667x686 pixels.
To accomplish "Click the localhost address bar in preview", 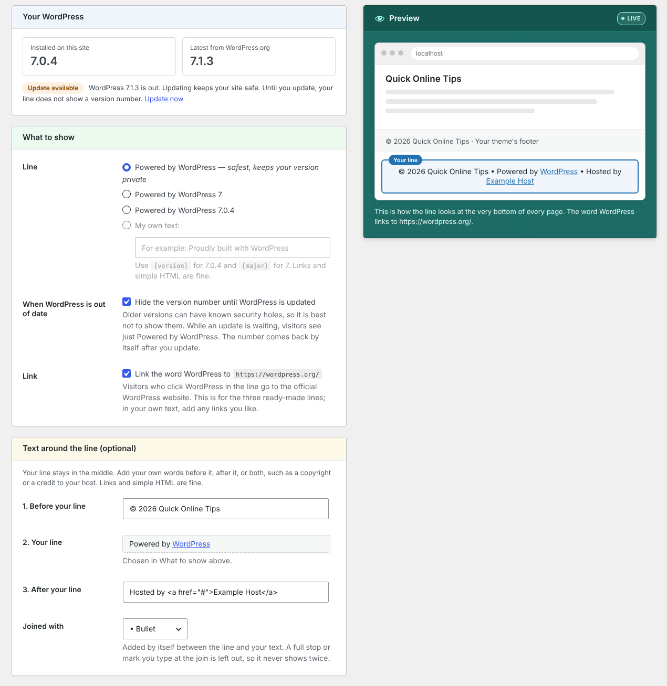I will point(525,53).
